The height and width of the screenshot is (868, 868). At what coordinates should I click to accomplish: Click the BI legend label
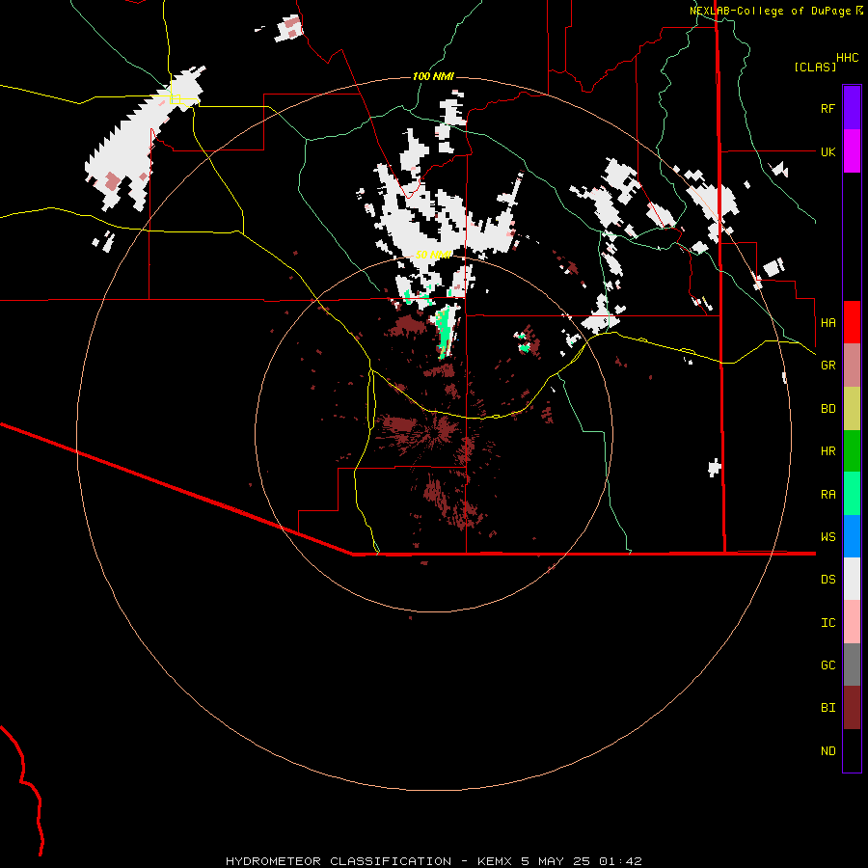pos(827,708)
